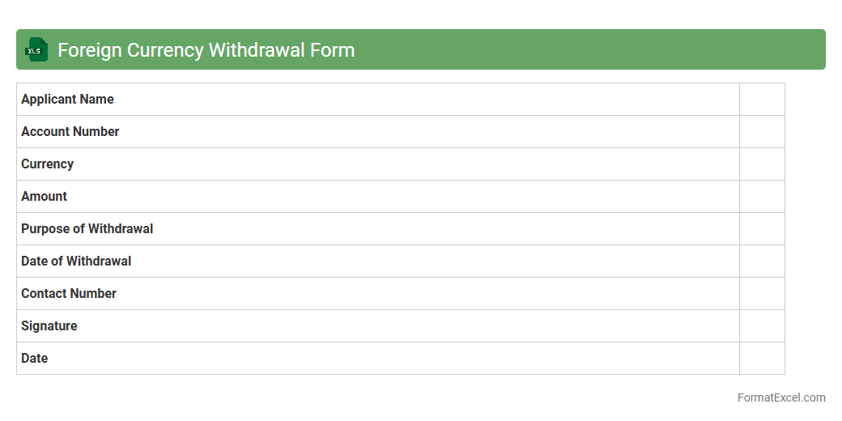The height and width of the screenshot is (421, 842).
Task: Click the XLS file icon in header
Action: 36,50
